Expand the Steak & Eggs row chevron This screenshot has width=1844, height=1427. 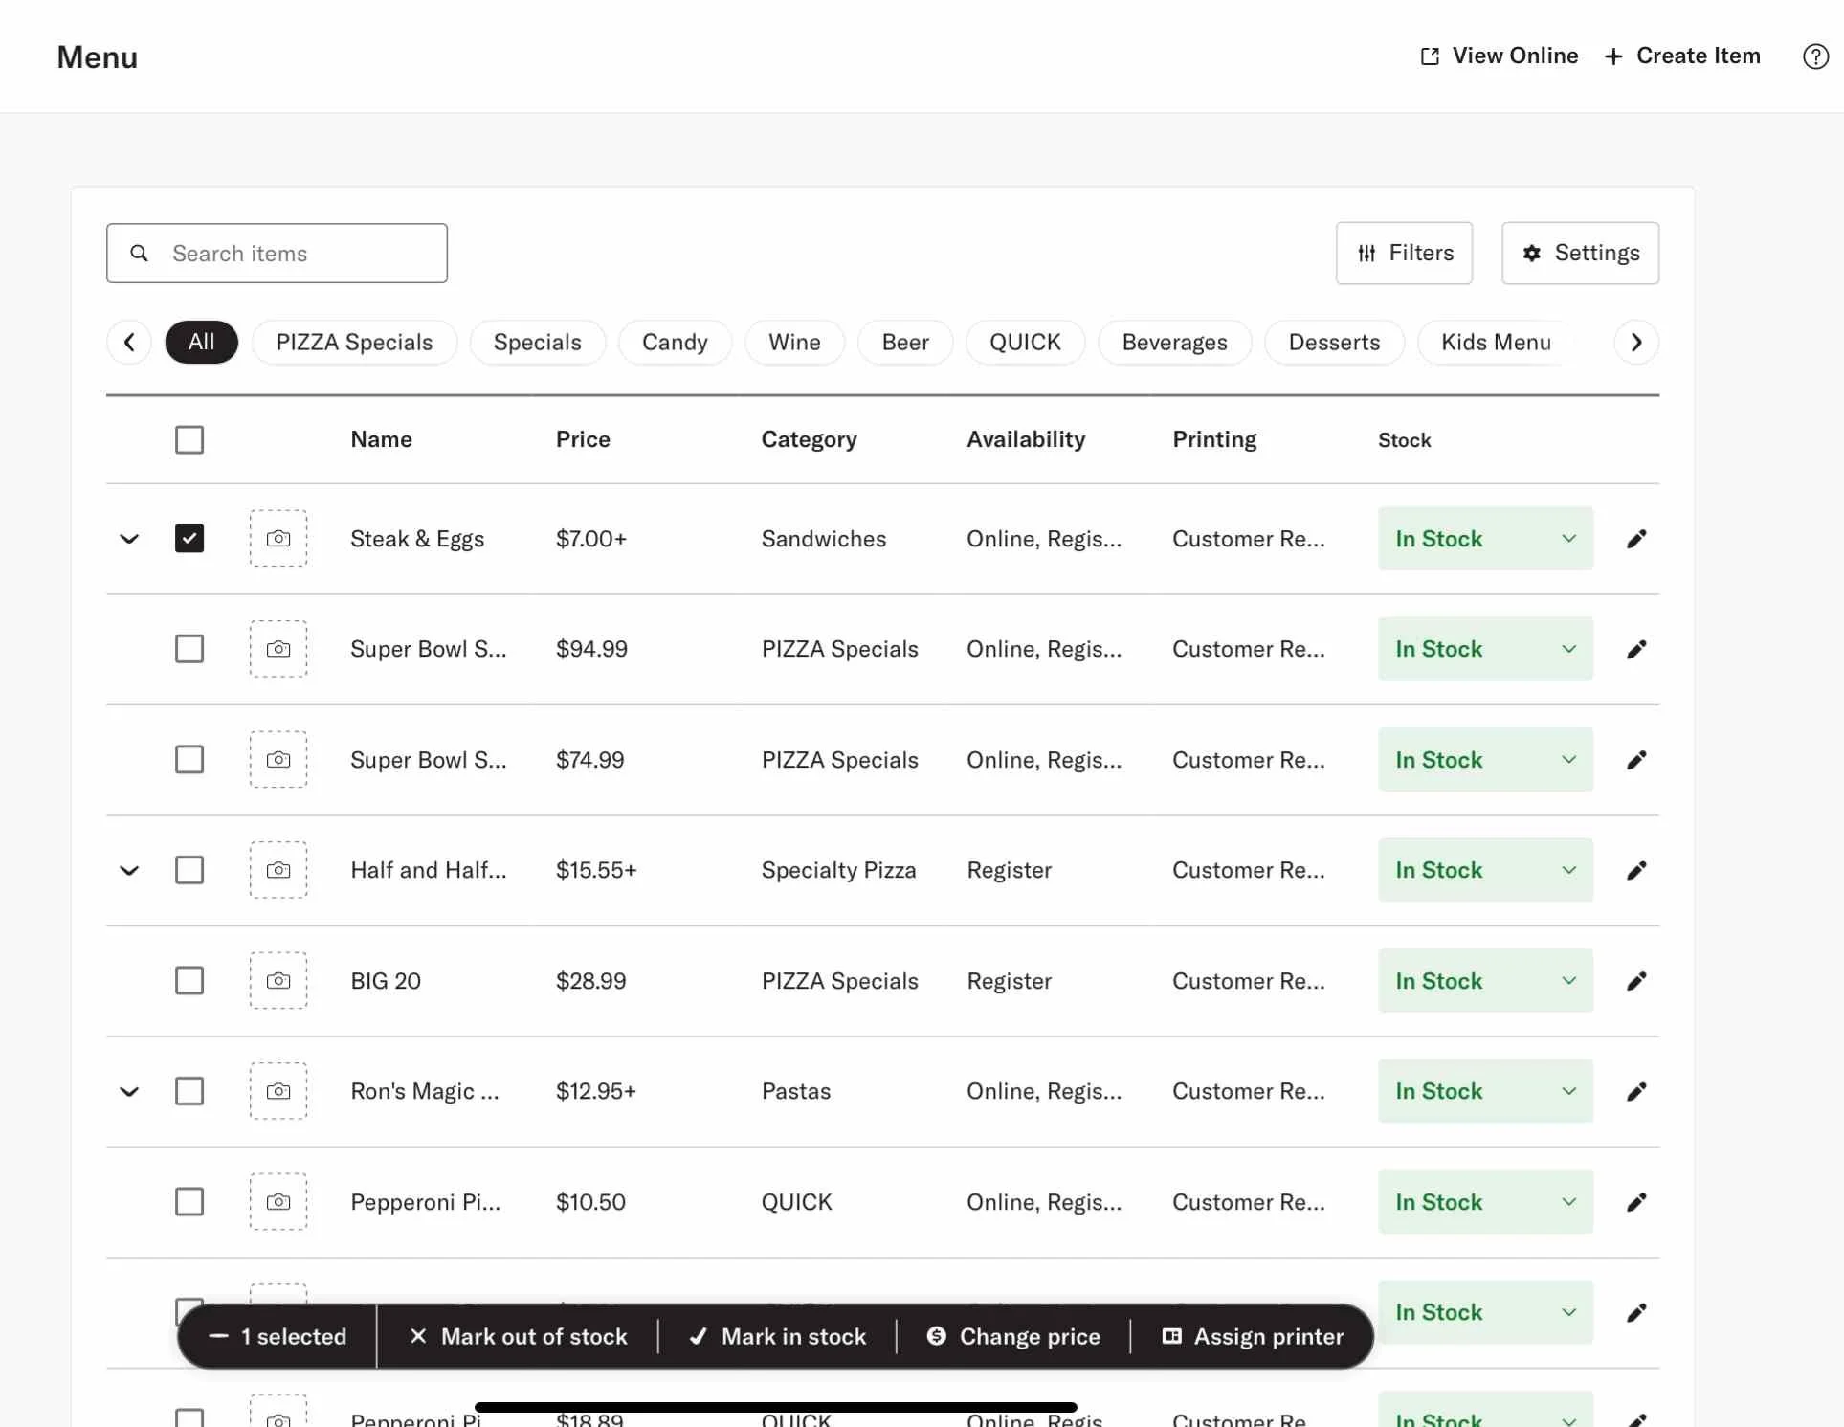coord(129,539)
